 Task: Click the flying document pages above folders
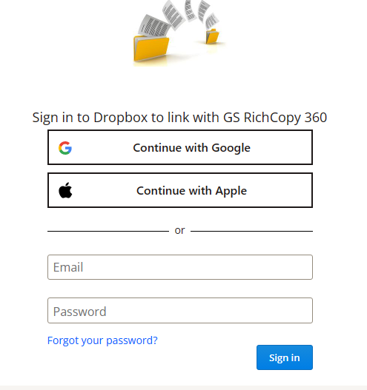tap(179, 18)
